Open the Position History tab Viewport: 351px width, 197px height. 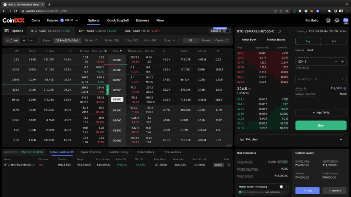[118, 152]
